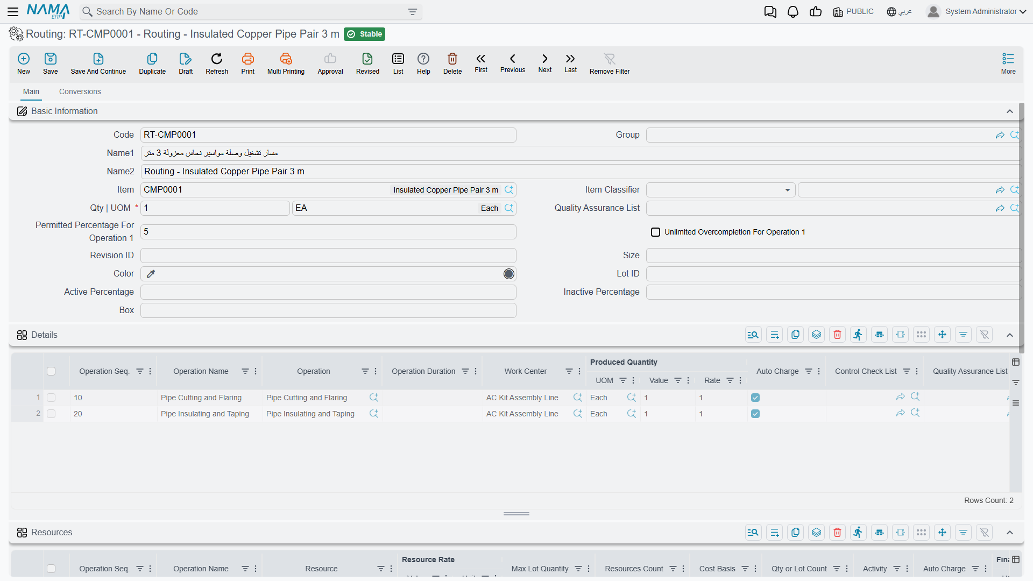Click the Details grid search icon

(x=753, y=335)
